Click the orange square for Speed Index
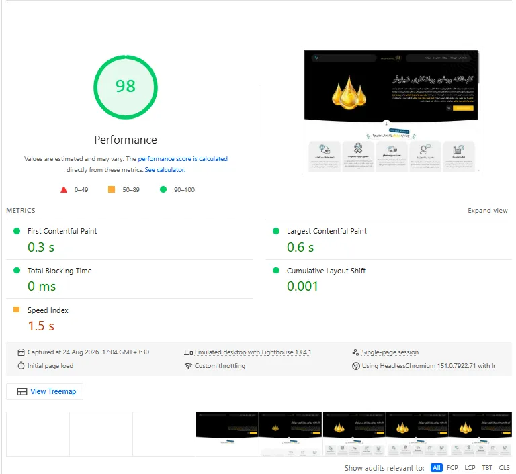 click(x=16, y=310)
